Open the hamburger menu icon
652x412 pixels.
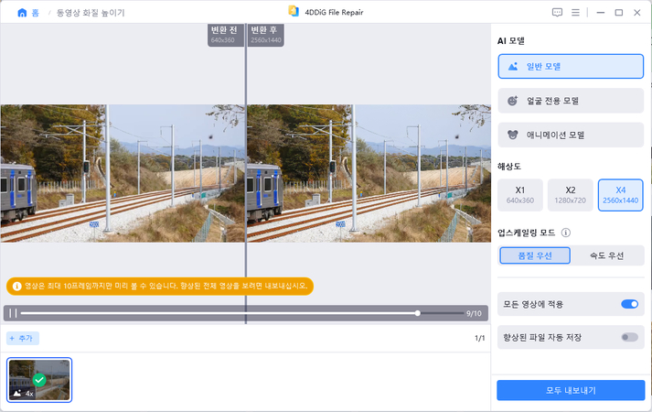click(575, 13)
